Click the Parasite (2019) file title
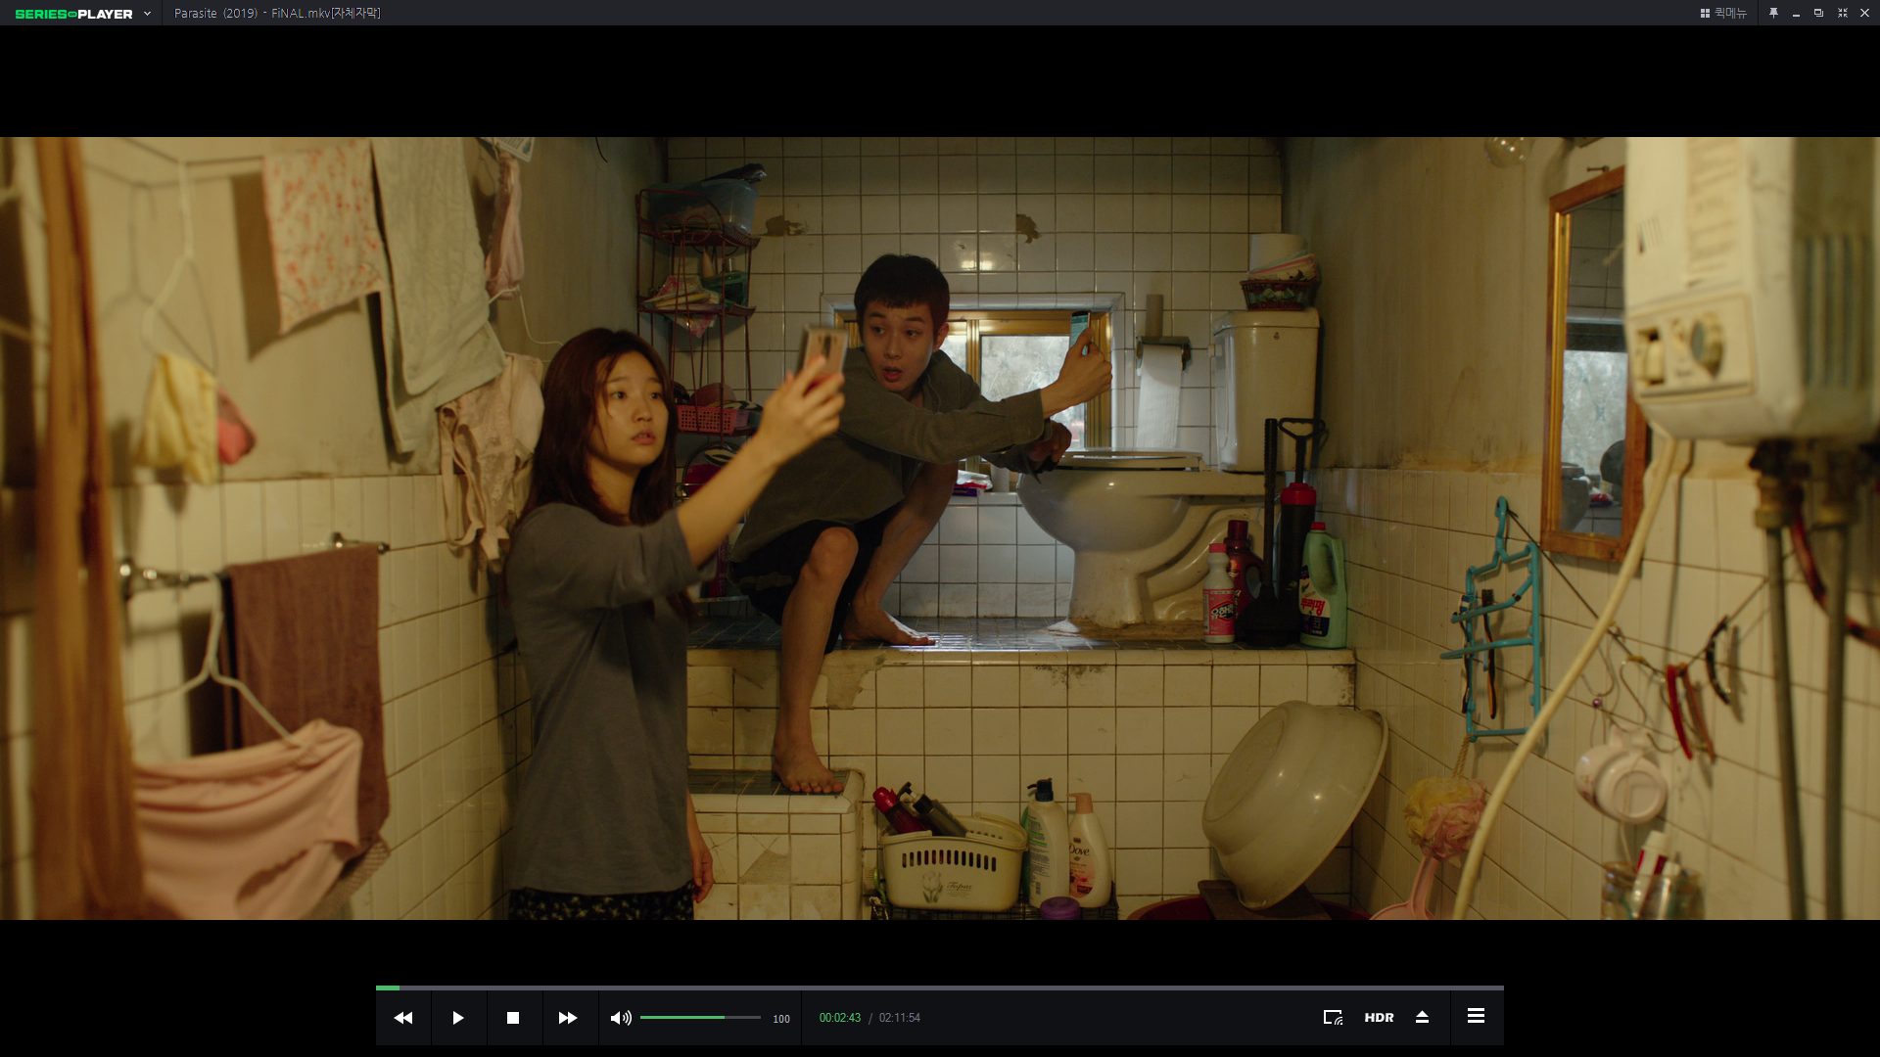1880x1057 pixels. point(277,13)
